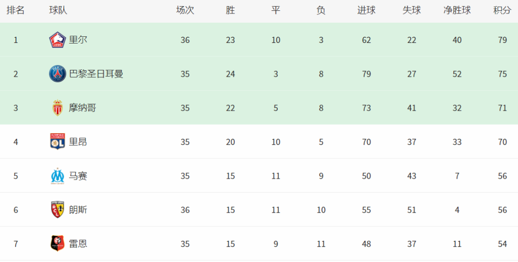Click the 进球 goals scored header
This screenshot has height=262, width=518.
click(366, 10)
